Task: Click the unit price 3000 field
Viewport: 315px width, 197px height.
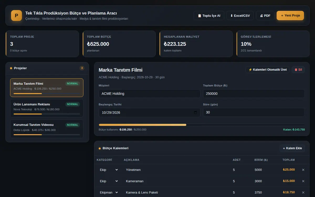Action: [x=265, y=181]
